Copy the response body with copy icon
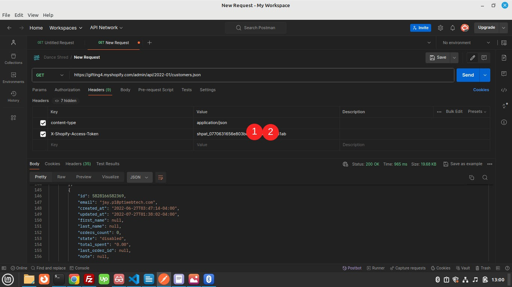This screenshot has height=287, width=512. (472, 178)
